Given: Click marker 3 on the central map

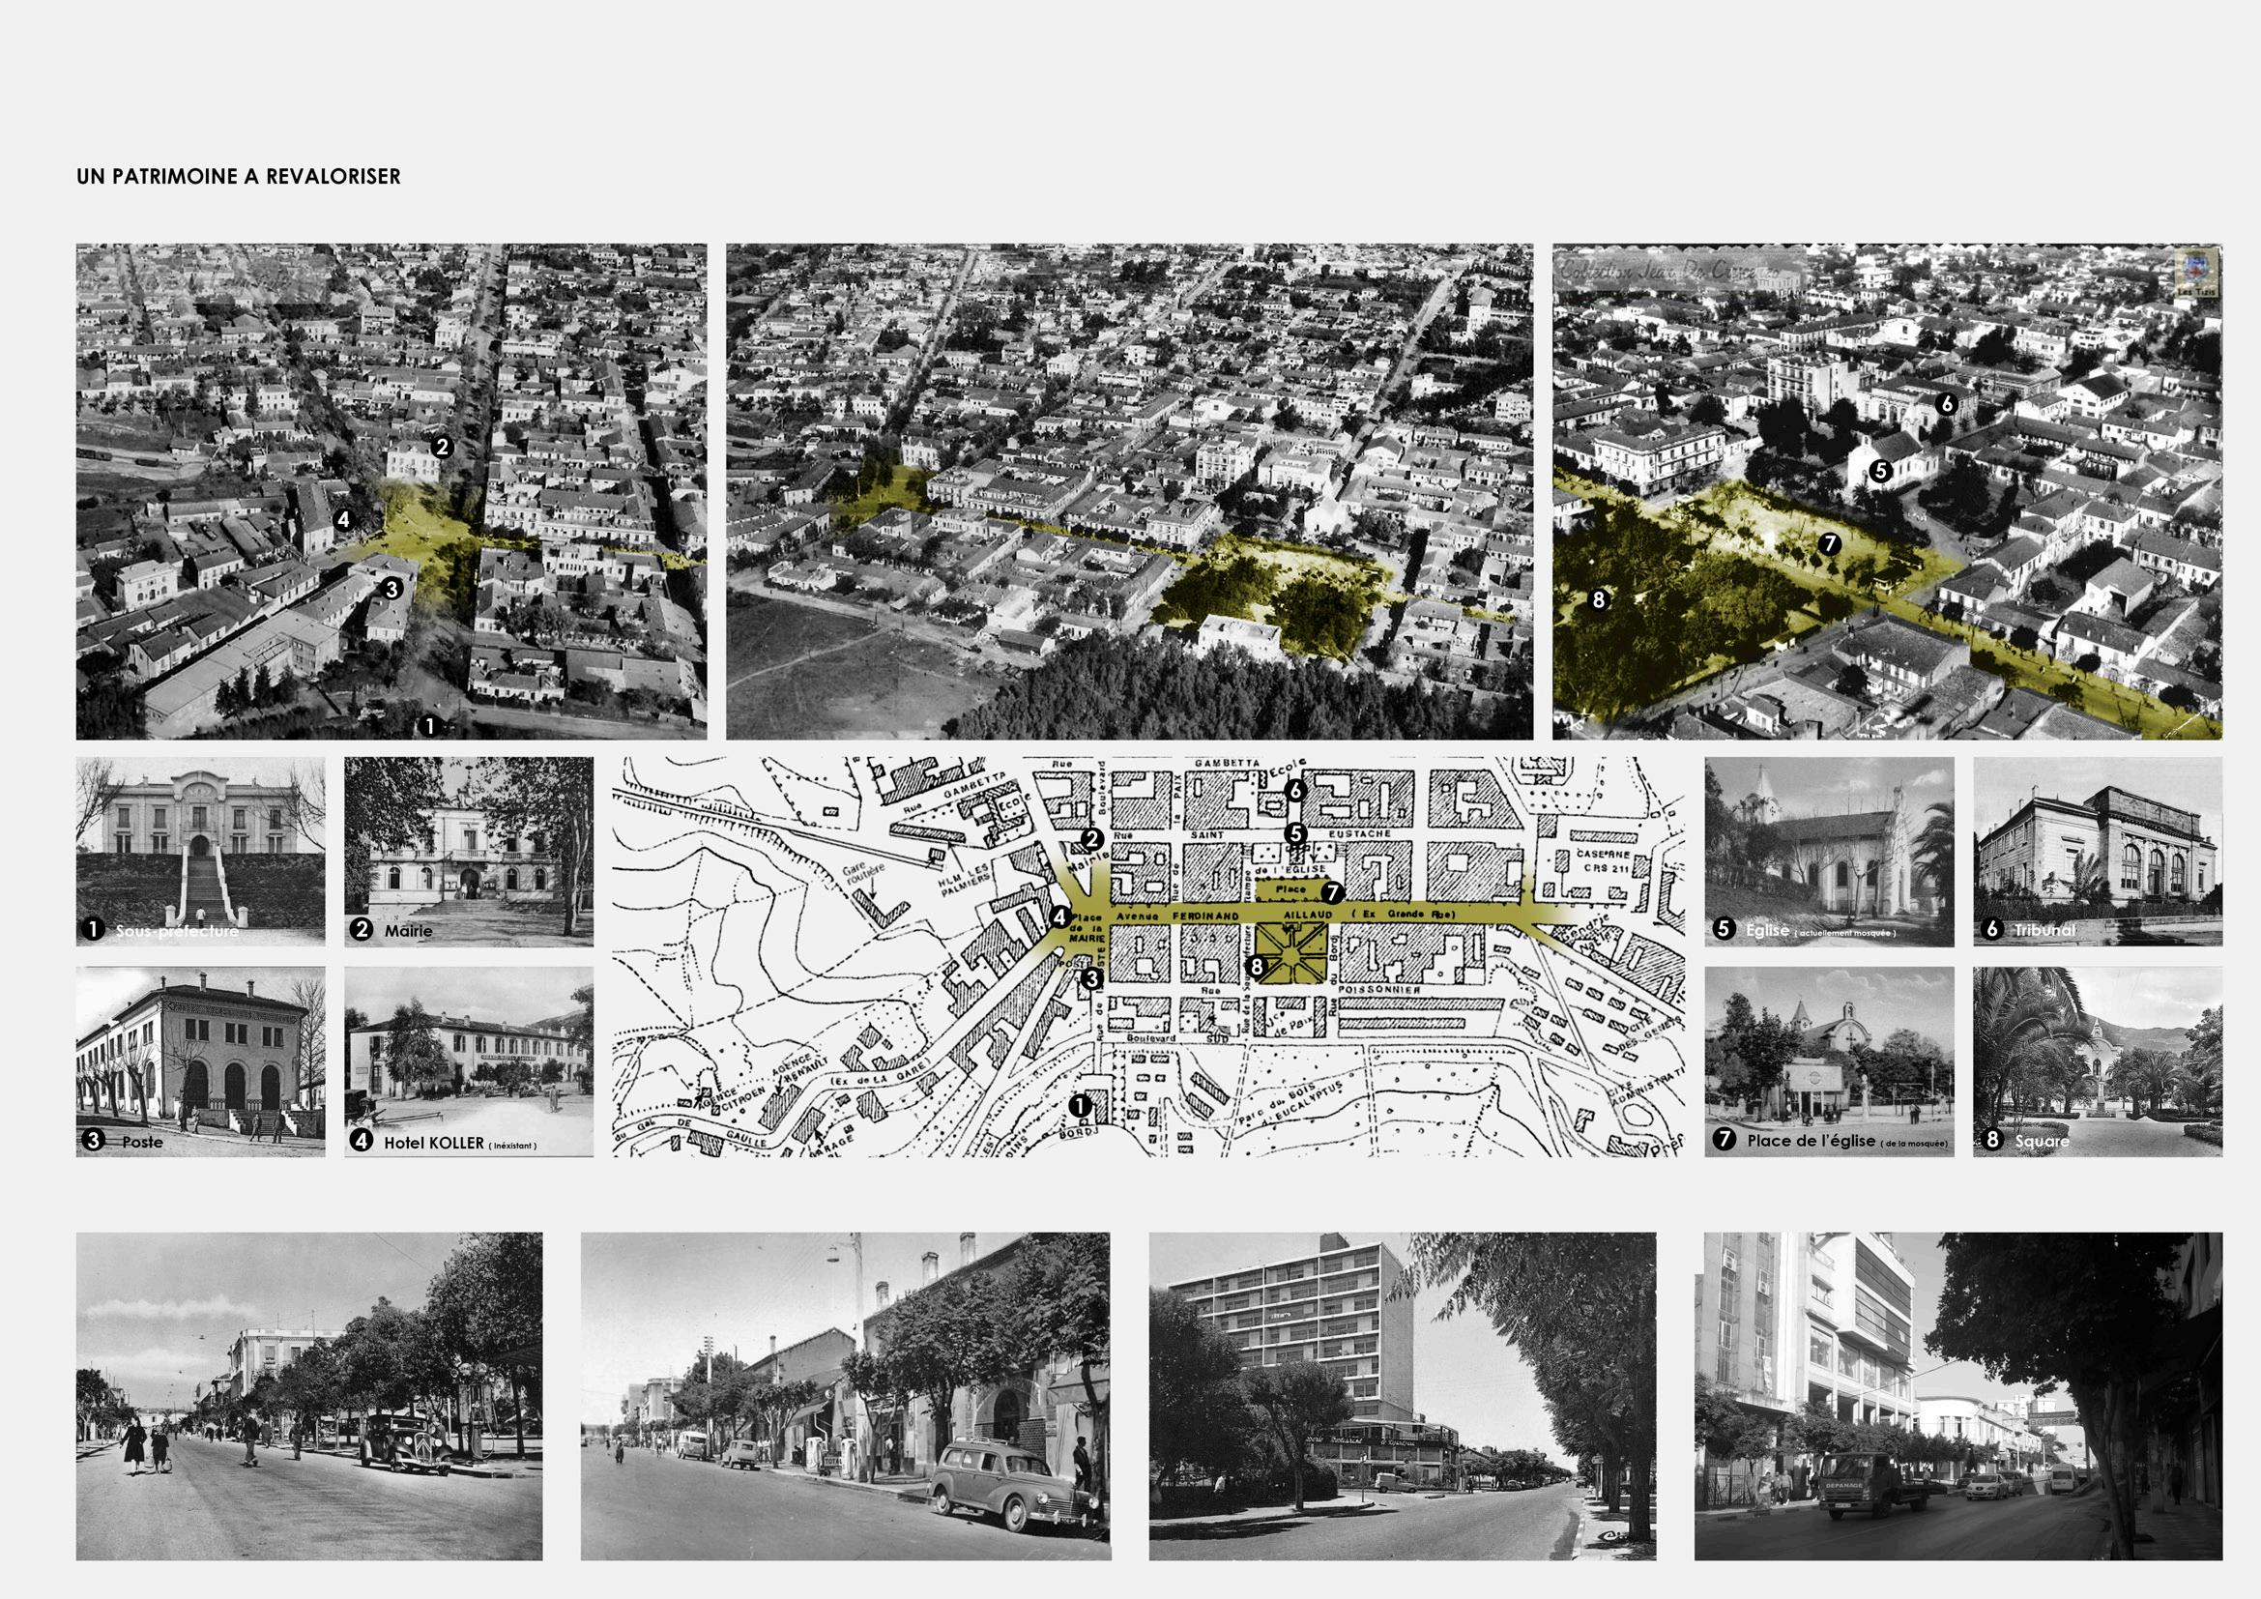Looking at the screenshot, I should [1091, 978].
